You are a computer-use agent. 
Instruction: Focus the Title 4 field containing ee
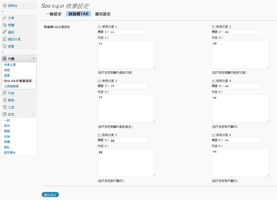point(243,86)
